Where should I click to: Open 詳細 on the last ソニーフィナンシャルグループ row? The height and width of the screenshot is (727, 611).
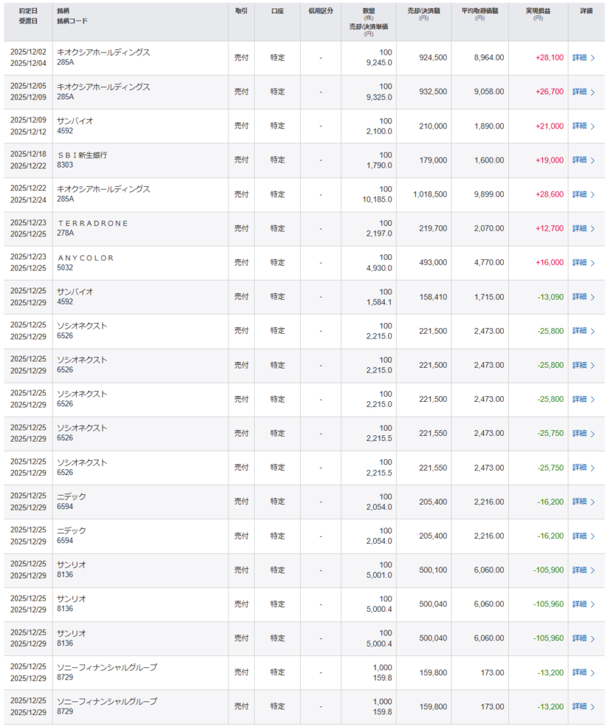[579, 706]
